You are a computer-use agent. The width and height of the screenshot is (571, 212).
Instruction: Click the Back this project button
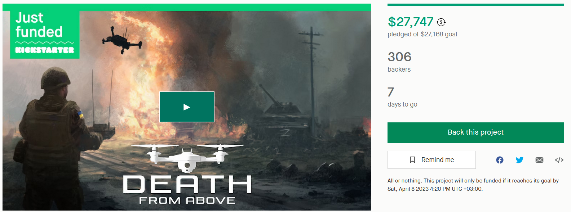475,132
